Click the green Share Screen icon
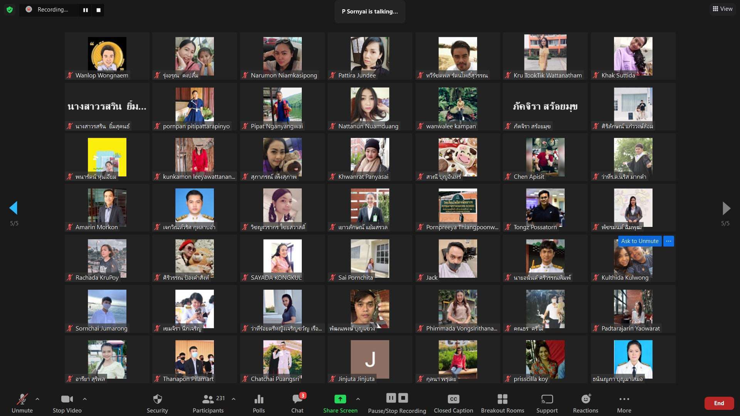Screen dimensions: 740x416 pos(340,399)
